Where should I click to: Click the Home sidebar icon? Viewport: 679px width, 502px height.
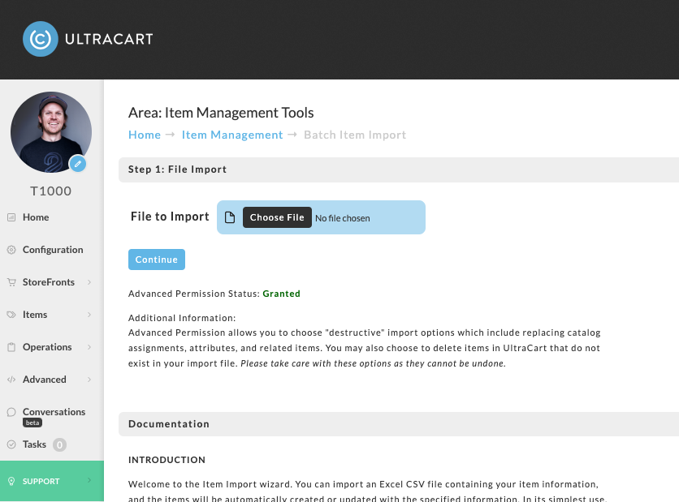(11, 217)
